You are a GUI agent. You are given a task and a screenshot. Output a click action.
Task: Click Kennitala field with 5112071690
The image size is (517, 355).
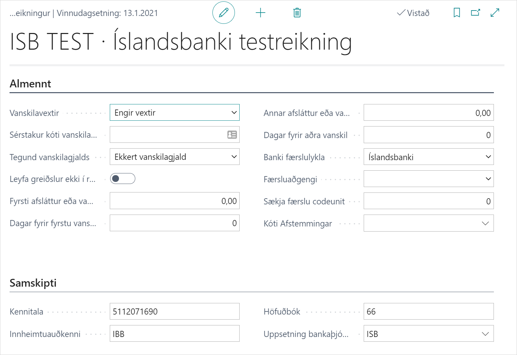click(175, 311)
